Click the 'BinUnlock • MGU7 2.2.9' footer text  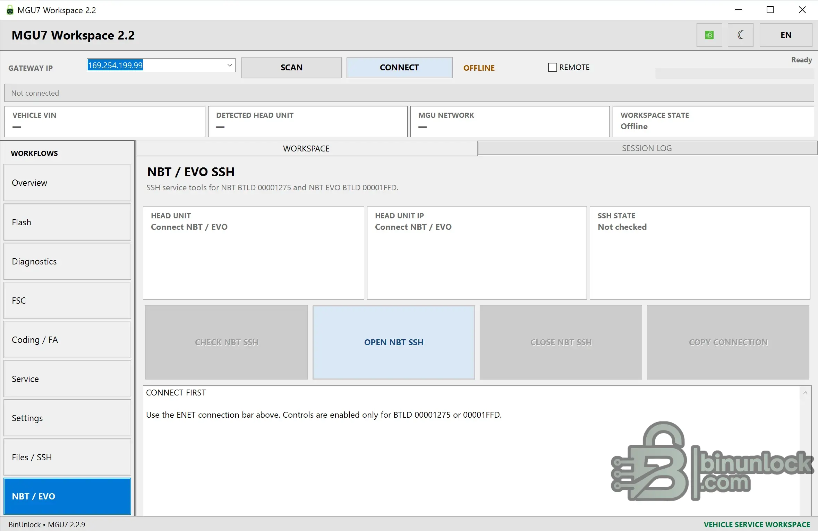[47, 525]
